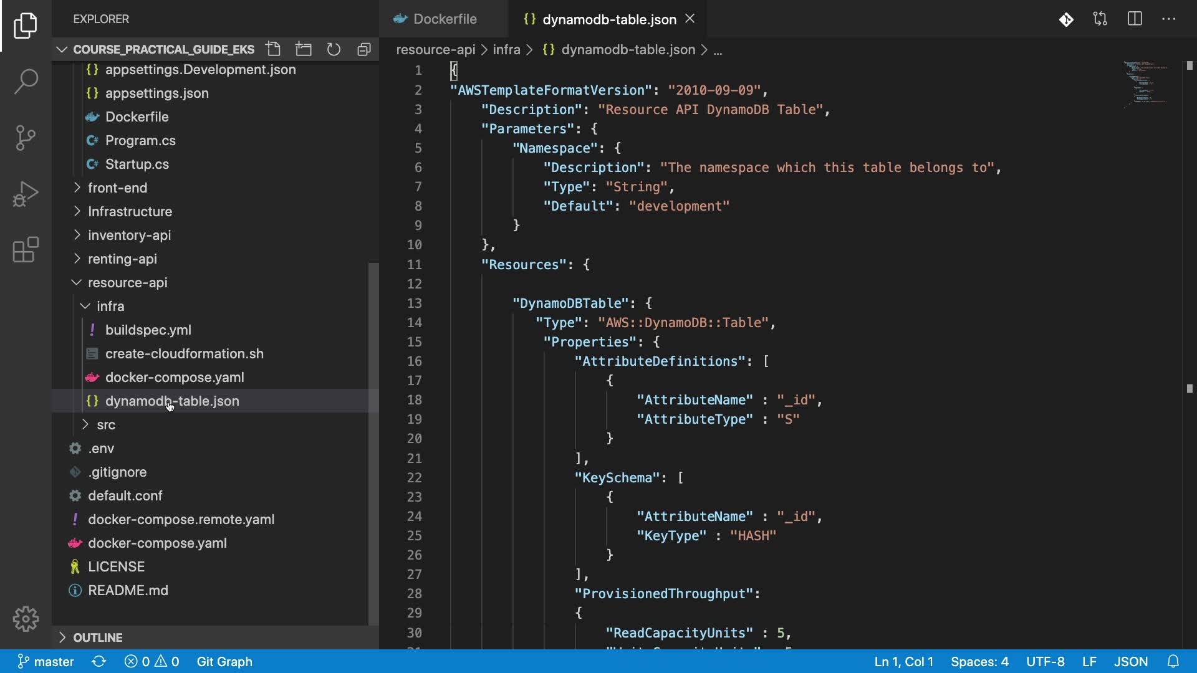Expand the OUTLINE section
Image resolution: width=1197 pixels, height=673 pixels.
click(x=97, y=637)
